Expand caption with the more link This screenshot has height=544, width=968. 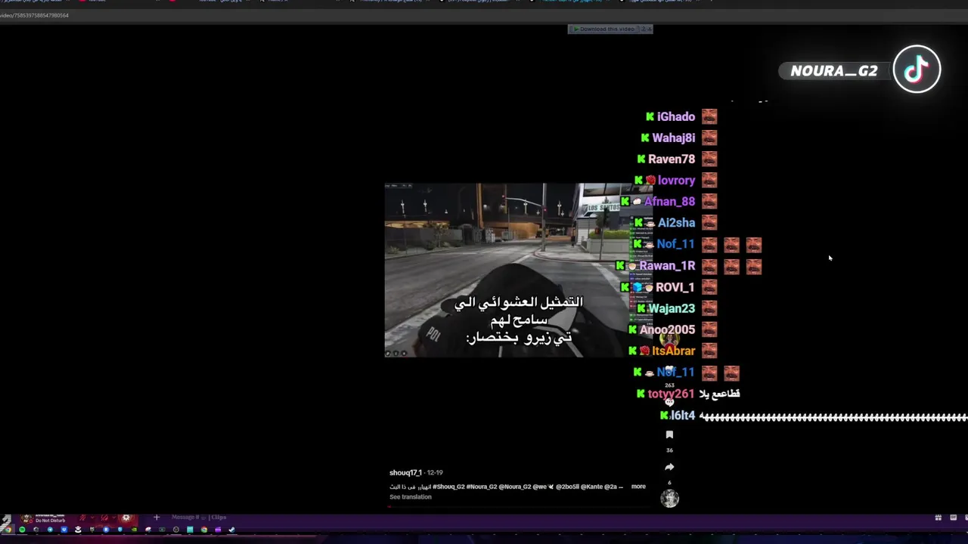638,487
